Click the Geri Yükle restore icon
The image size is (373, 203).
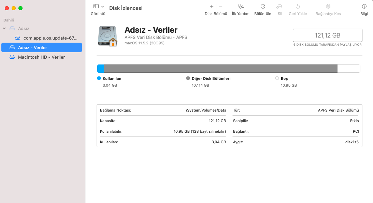point(298,6)
